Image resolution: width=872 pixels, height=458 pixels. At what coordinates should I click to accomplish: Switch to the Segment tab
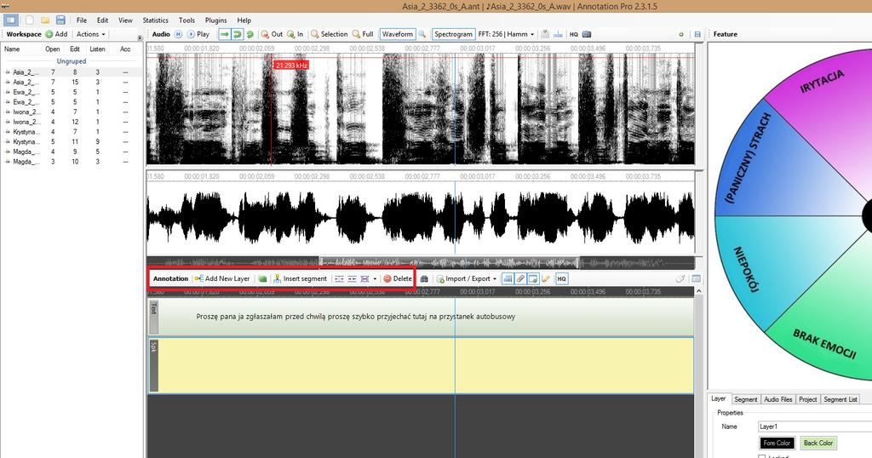click(x=745, y=399)
